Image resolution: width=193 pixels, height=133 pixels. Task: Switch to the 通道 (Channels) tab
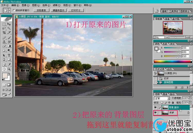(165, 94)
